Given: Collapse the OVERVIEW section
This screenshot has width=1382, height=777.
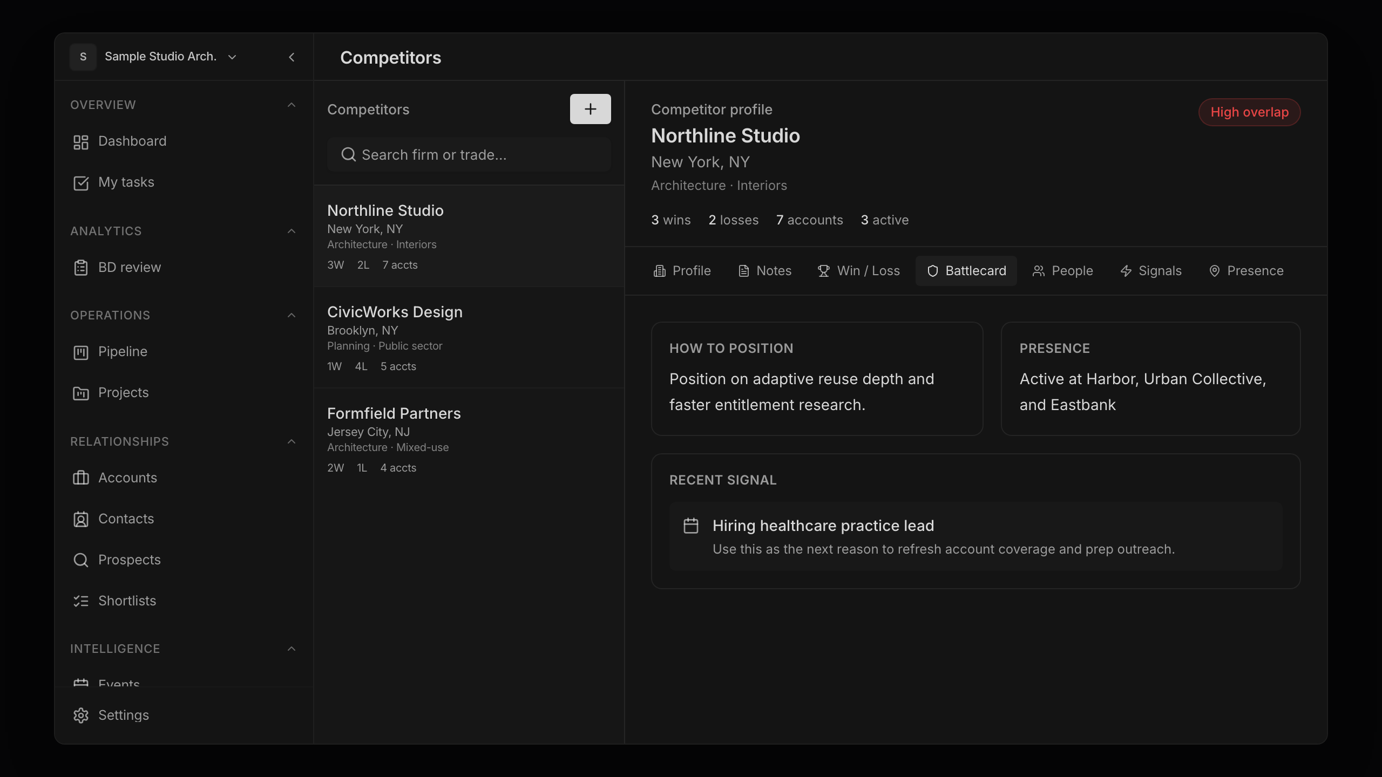Looking at the screenshot, I should coord(292,105).
